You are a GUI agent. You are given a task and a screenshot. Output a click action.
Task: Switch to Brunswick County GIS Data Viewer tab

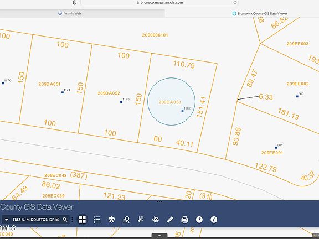click(x=260, y=14)
